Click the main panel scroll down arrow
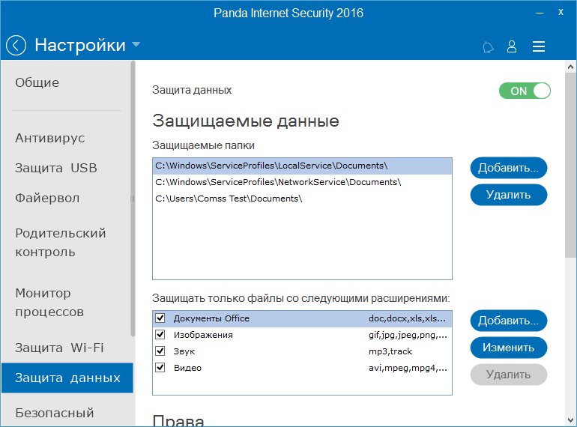Image resolution: width=577 pixels, height=427 pixels. click(x=570, y=420)
